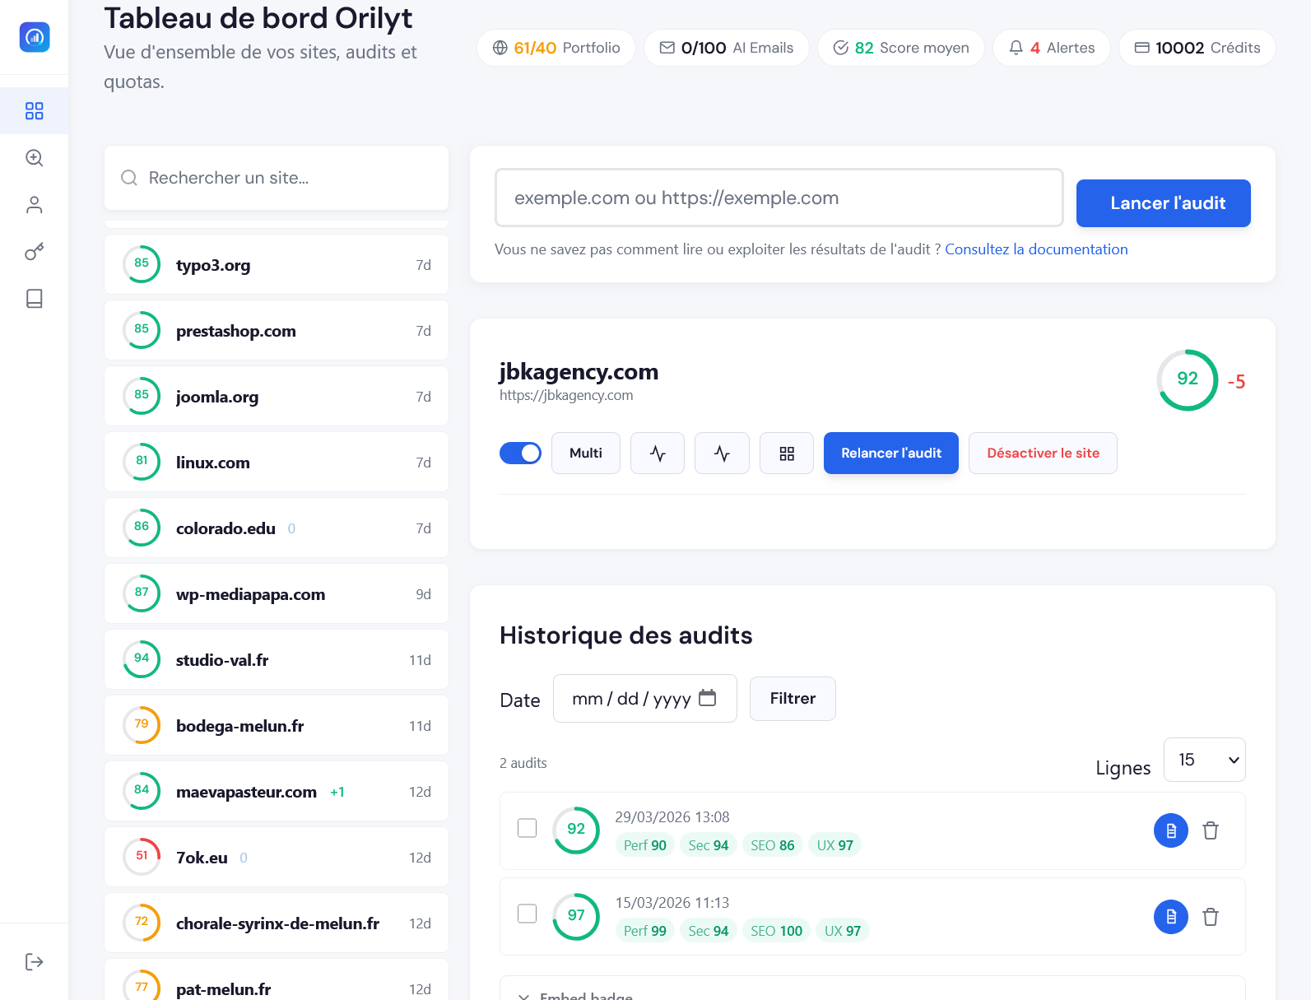Open the documentation book icon in sidebar
This screenshot has width=1311, height=1000.
[34, 299]
